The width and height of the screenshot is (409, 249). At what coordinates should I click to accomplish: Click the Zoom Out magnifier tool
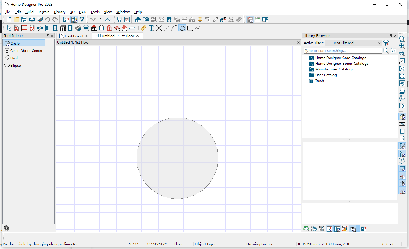(402, 53)
